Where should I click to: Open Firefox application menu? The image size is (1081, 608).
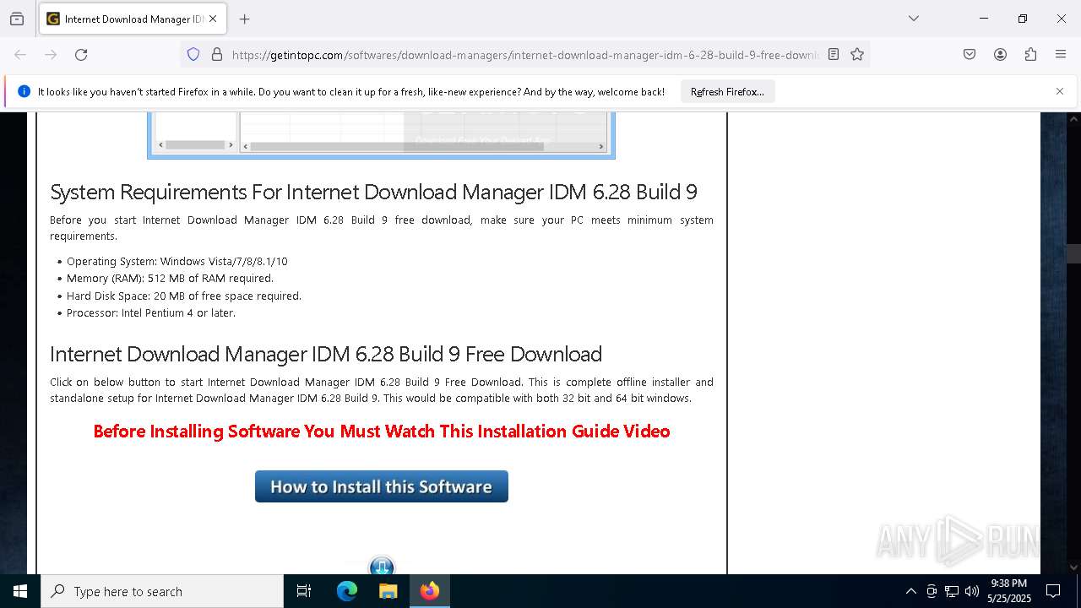coord(1061,55)
